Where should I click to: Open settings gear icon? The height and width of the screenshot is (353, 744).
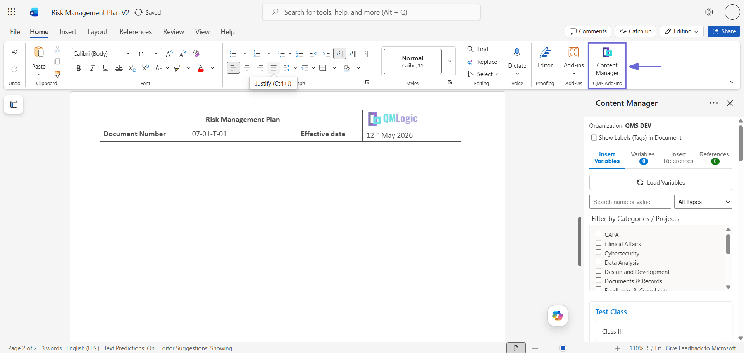click(x=709, y=12)
